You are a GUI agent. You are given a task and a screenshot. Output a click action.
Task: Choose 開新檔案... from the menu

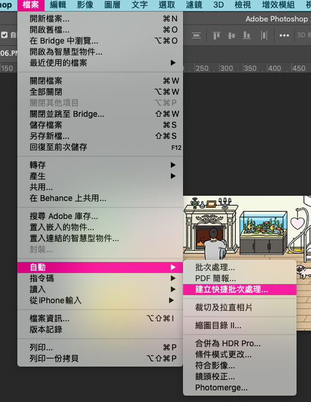coord(100,19)
